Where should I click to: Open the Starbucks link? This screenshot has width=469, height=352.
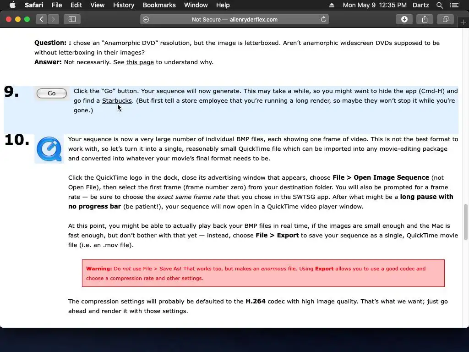(117, 101)
